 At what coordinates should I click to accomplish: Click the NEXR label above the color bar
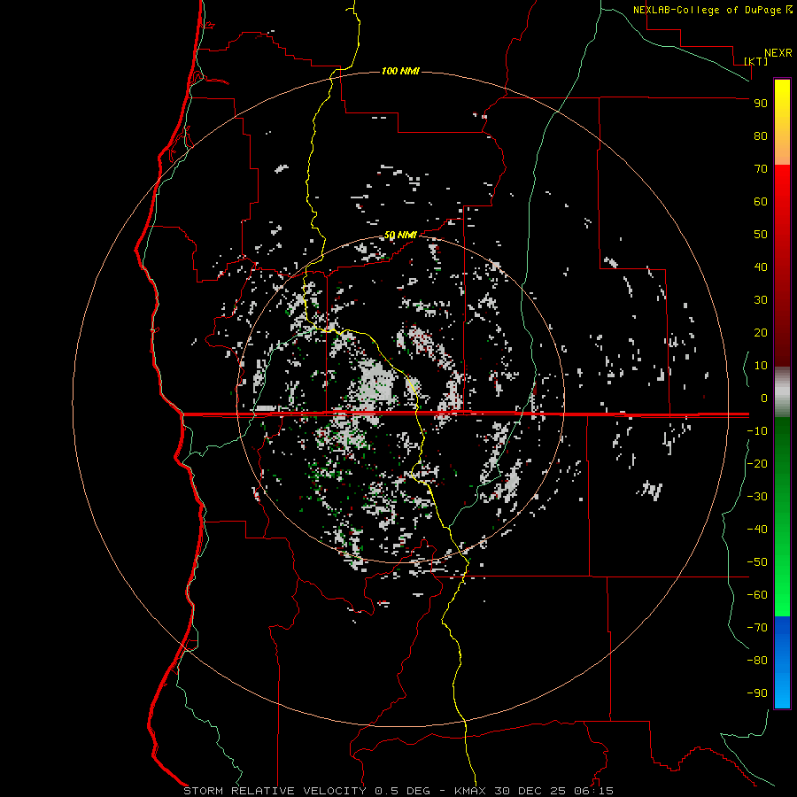coord(778,52)
